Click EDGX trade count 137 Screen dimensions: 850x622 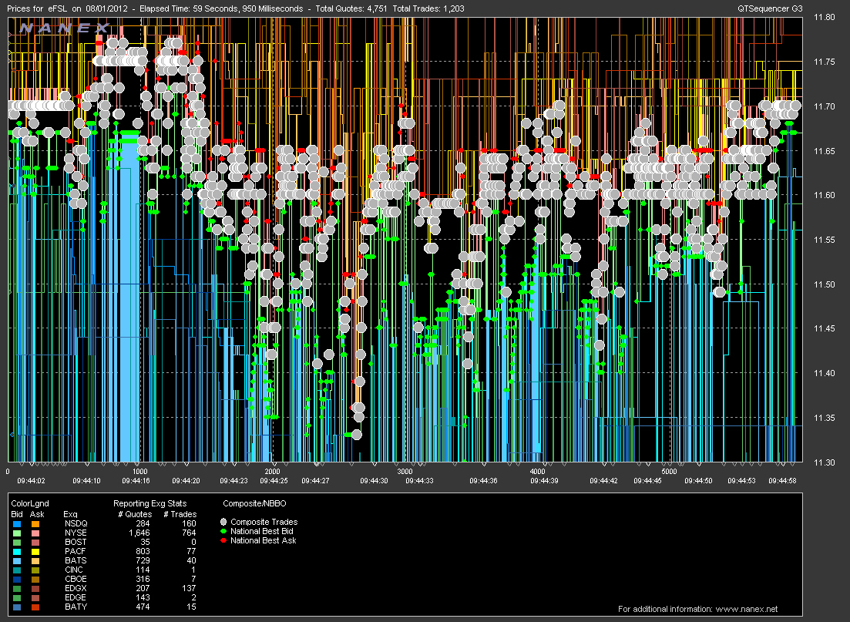point(189,588)
